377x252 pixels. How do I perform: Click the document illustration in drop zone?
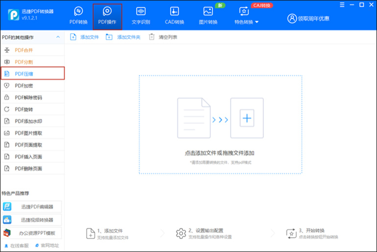point(194,118)
